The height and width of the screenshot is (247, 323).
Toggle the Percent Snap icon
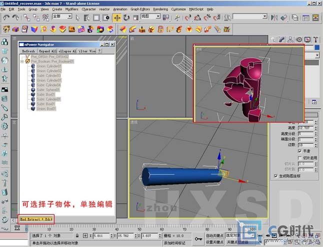pos(207,18)
